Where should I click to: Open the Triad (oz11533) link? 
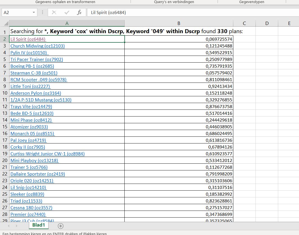pos(26,201)
